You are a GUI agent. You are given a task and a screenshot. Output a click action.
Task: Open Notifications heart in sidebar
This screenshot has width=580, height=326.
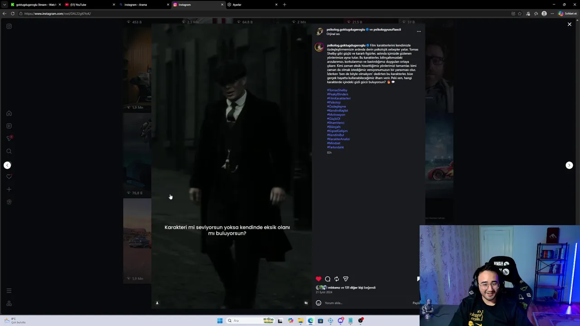9,177
